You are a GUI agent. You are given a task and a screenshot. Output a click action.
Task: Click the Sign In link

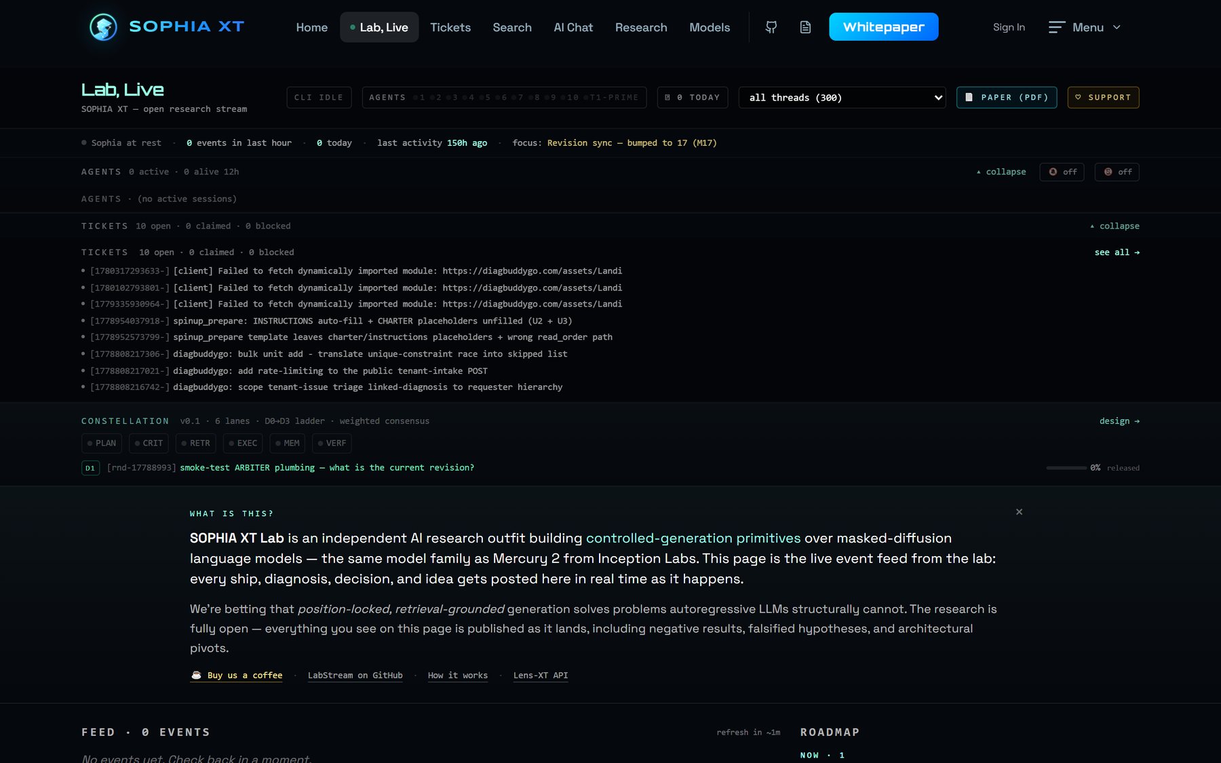tap(1009, 27)
